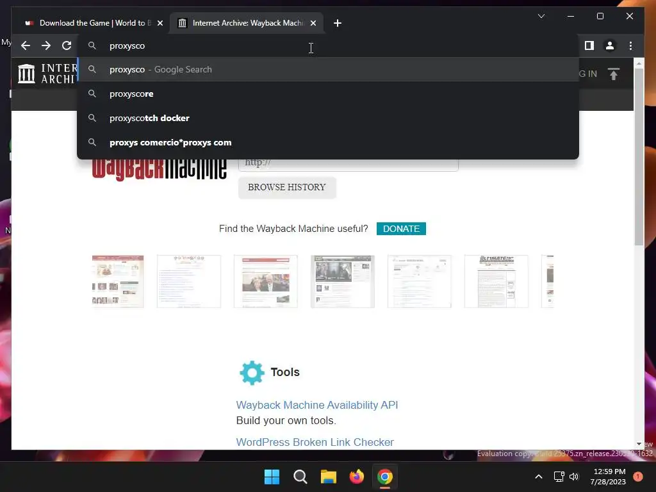Select the proxyscotch docker suggestion

[328, 118]
